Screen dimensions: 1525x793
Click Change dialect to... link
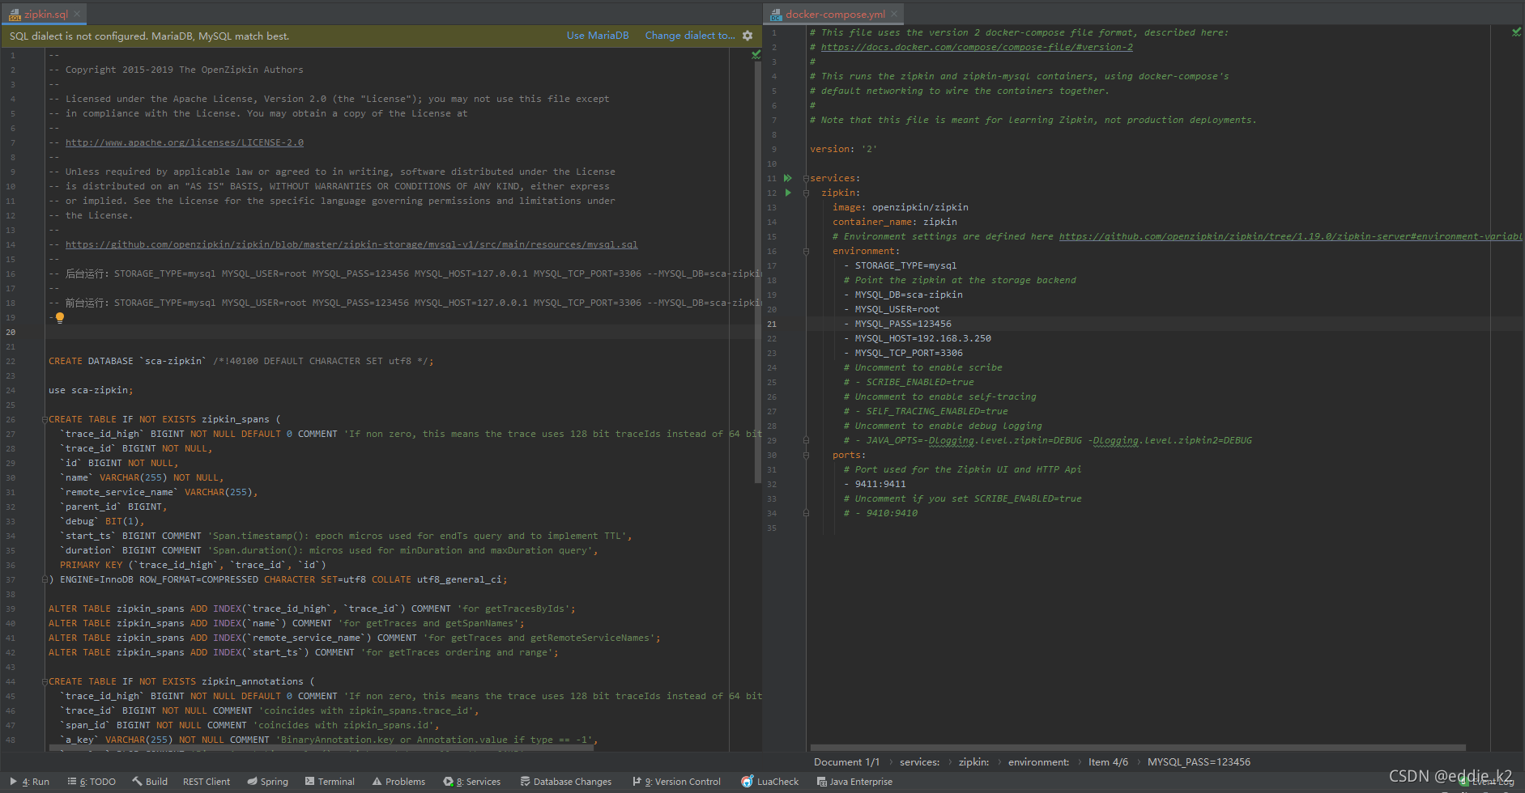(690, 36)
